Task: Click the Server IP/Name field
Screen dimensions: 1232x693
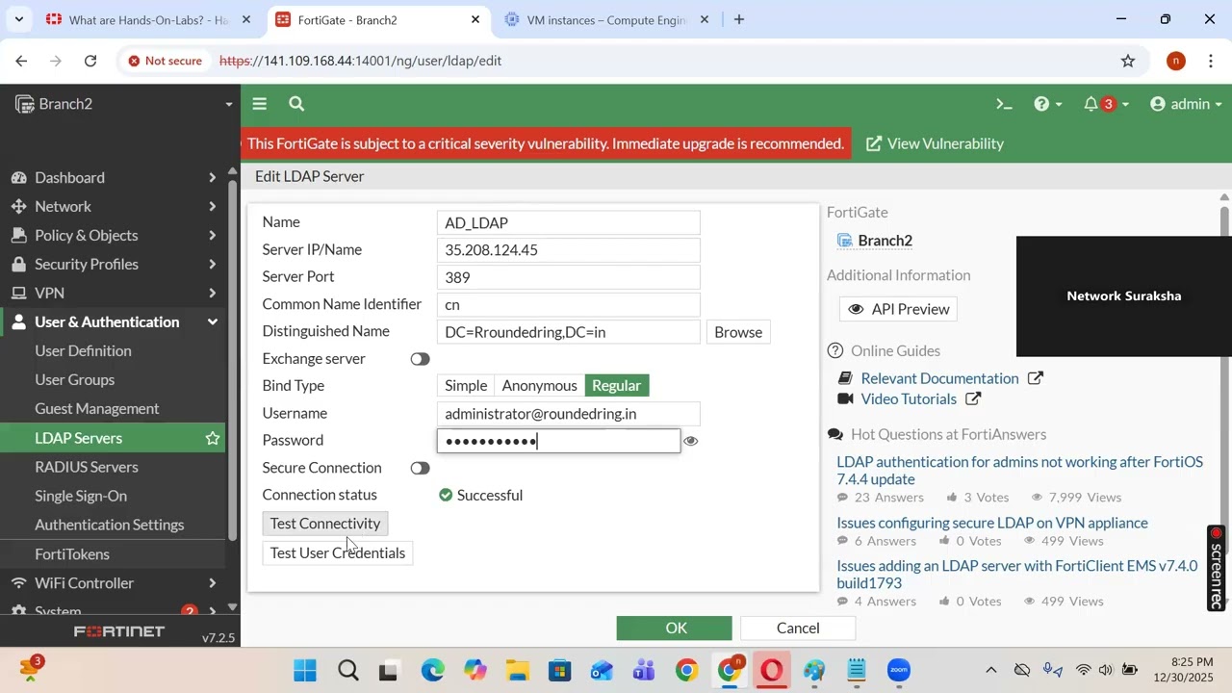Action: [568, 249]
